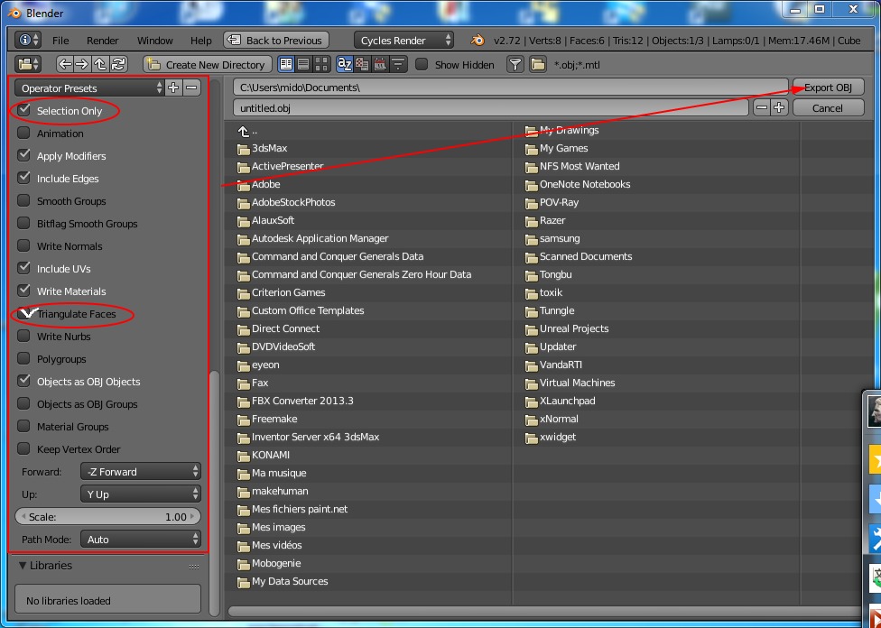Add a new operator preset with plus
881x628 pixels.
173,88
